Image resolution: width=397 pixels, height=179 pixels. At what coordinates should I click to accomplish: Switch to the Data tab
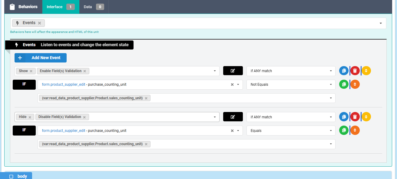[x=94, y=7]
